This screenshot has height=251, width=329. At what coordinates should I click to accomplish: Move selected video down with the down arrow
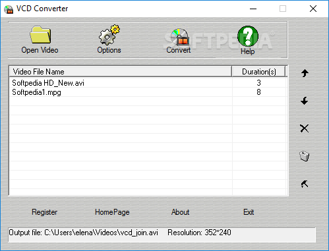pyautogui.click(x=305, y=101)
